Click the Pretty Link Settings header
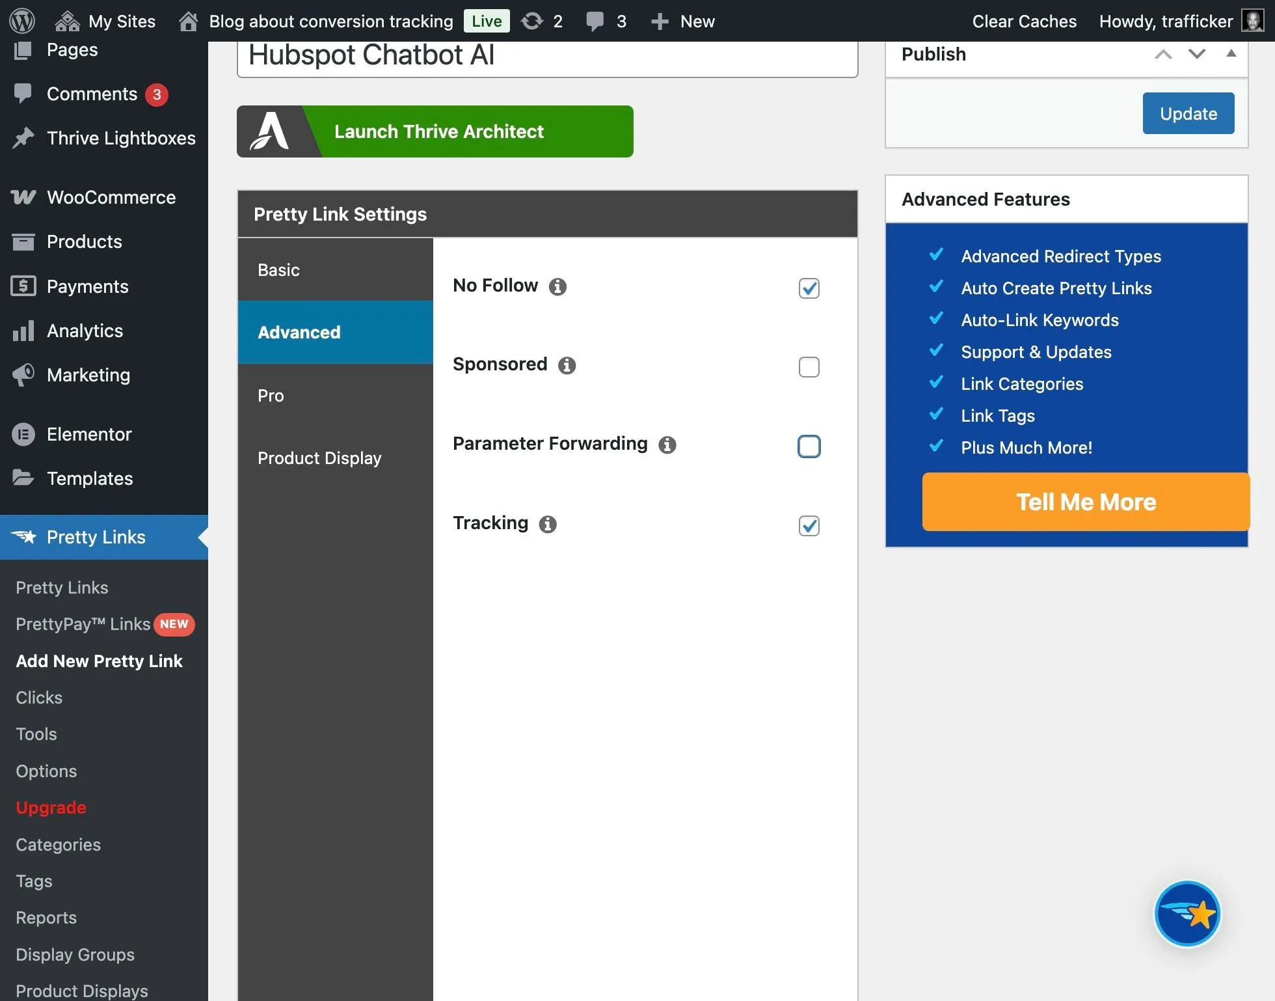The width and height of the screenshot is (1275, 1001). pos(548,214)
